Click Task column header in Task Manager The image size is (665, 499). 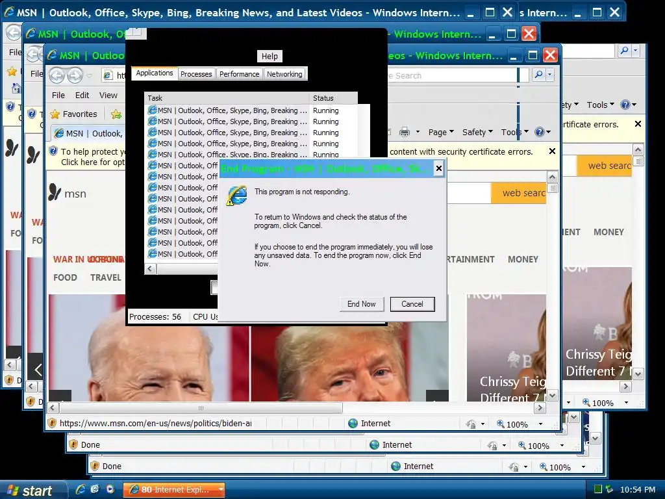pos(227,98)
